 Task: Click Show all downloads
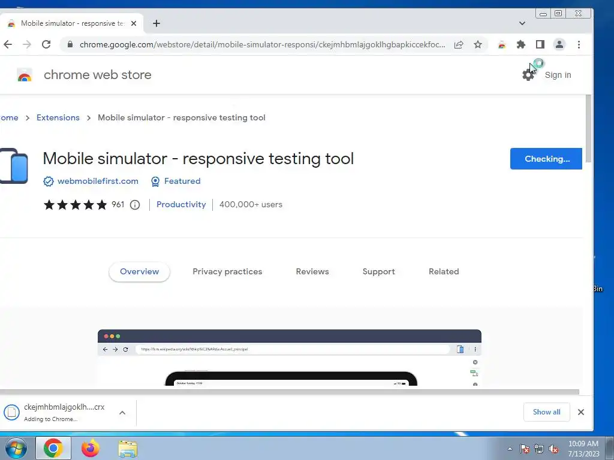[x=546, y=412]
